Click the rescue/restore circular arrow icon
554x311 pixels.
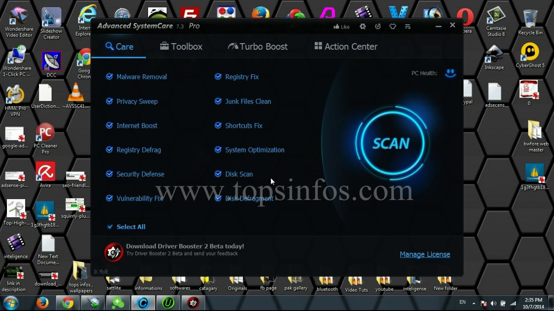[378, 26]
